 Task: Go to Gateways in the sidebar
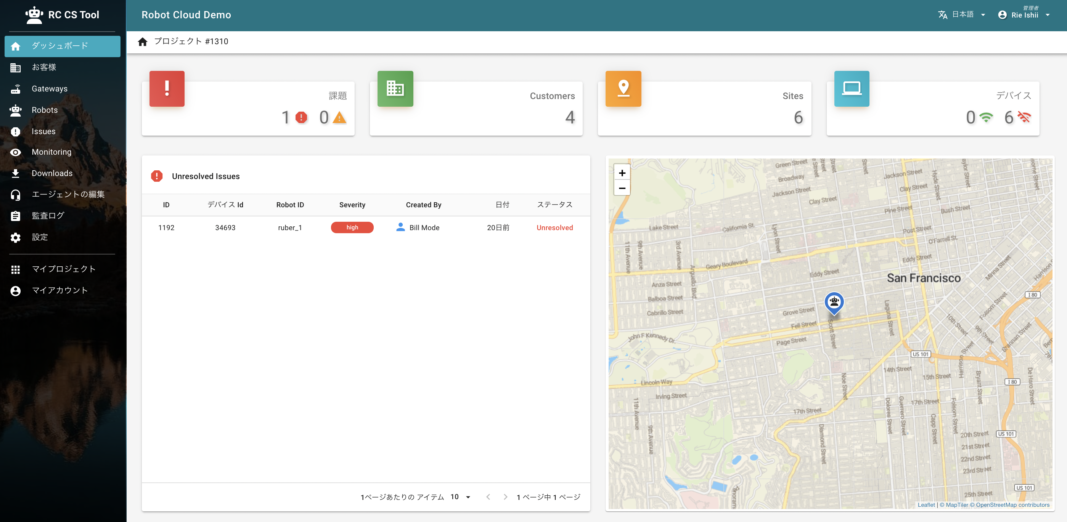pyautogui.click(x=63, y=88)
